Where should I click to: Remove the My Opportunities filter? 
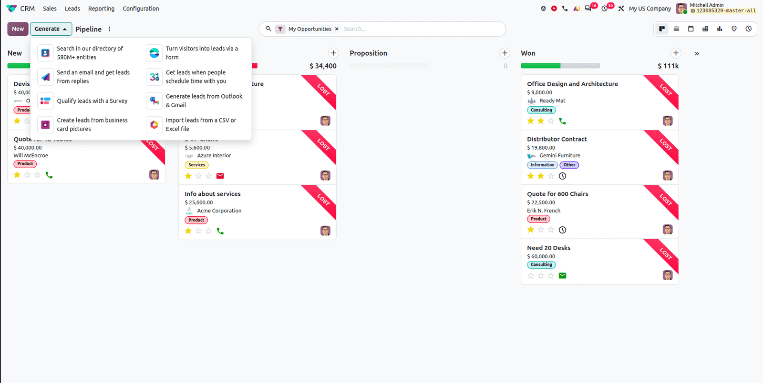[337, 29]
